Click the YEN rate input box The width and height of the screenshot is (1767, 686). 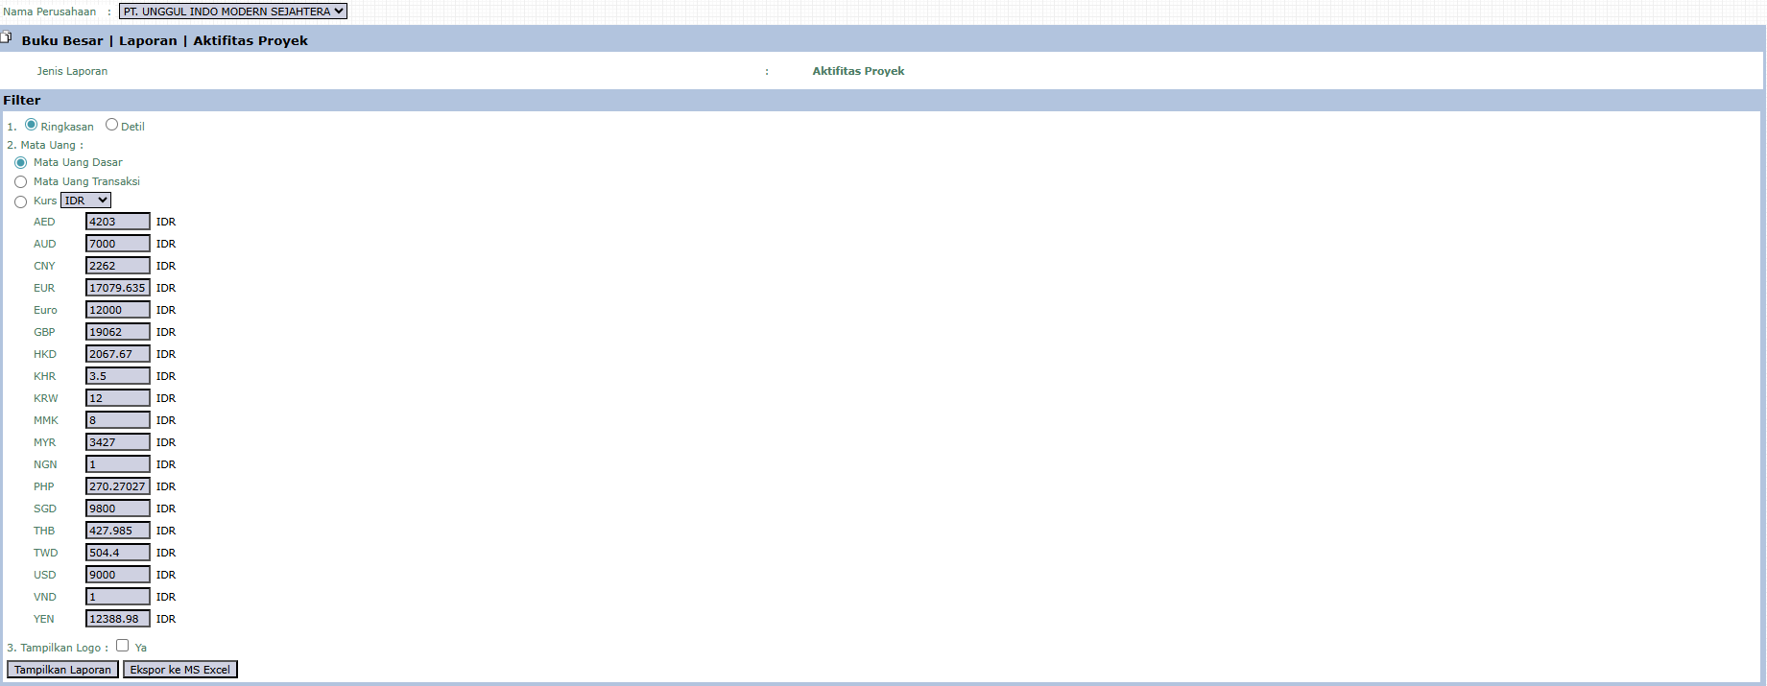pos(117,619)
